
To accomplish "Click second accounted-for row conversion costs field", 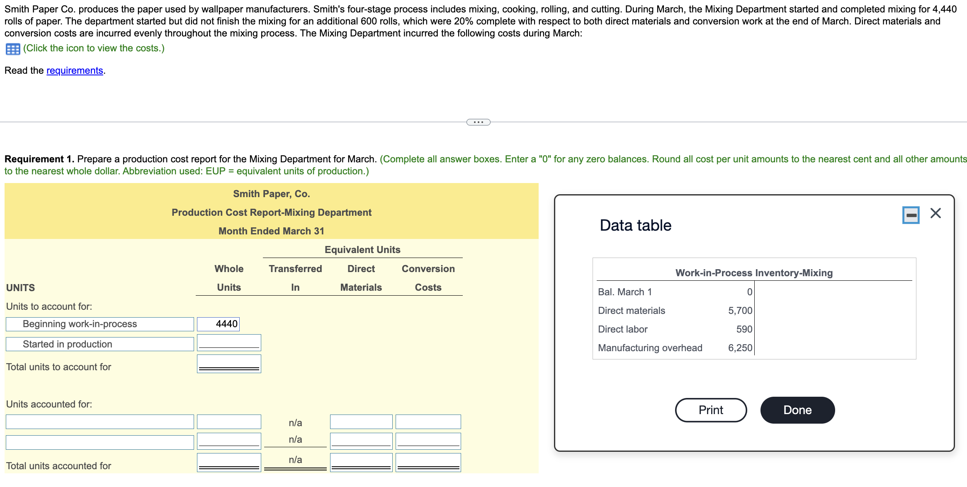I will [x=428, y=441].
